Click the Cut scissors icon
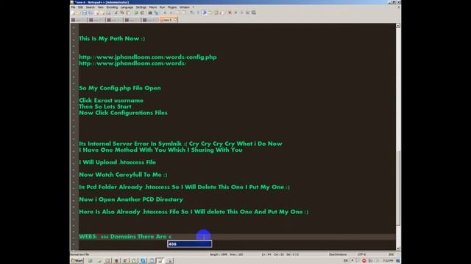Image resolution: width=471 pixels, height=264 pixels. pos(116,12)
